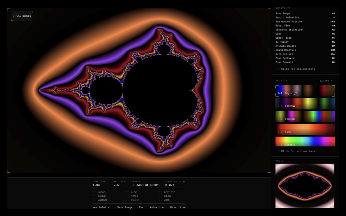Screen dimensions: 346x216
Task: Click Record Animation… button
Action: pyautogui.click(x=152, y=207)
